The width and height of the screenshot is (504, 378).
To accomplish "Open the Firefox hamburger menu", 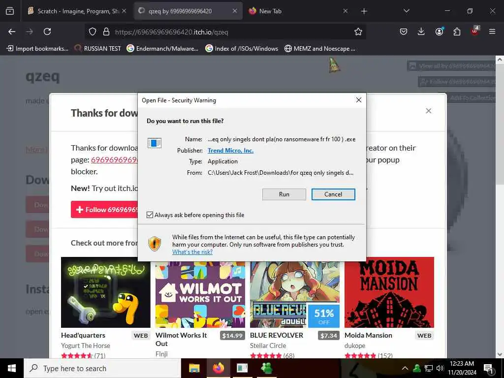I will point(492,31).
